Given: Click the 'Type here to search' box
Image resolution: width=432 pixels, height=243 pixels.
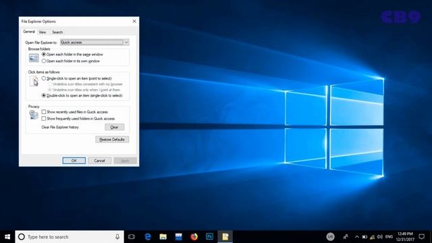Looking at the screenshot, I should (70, 237).
